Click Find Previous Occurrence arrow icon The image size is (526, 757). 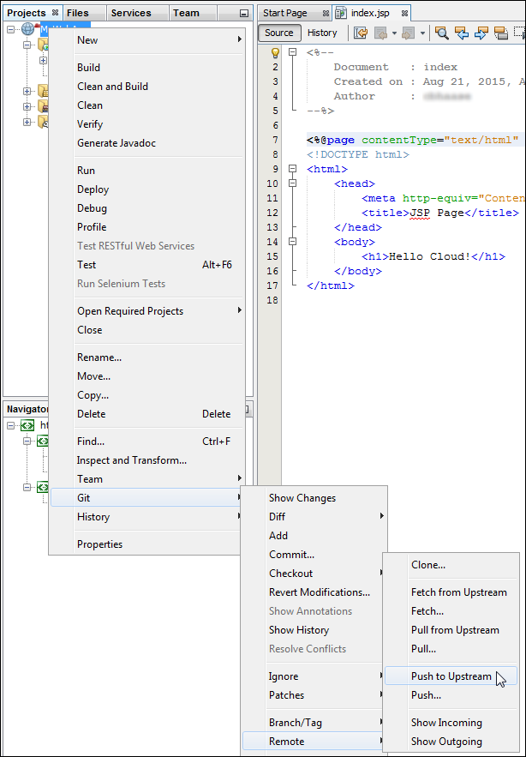coord(462,33)
